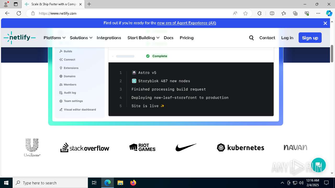Click the Stack Overflow logo

tap(85, 148)
